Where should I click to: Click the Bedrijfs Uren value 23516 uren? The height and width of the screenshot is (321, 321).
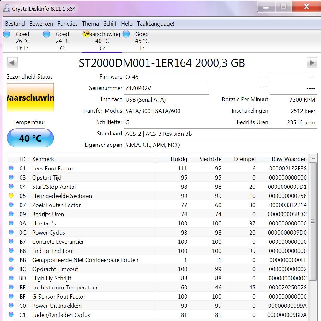[x=294, y=122]
